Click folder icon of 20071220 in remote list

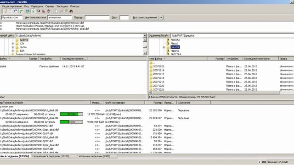pyautogui.click(x=151, y=86)
